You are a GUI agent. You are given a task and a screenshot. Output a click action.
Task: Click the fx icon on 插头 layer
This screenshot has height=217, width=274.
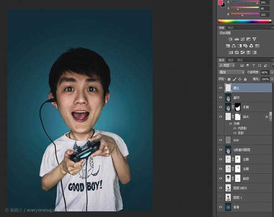pyautogui.click(x=267, y=116)
